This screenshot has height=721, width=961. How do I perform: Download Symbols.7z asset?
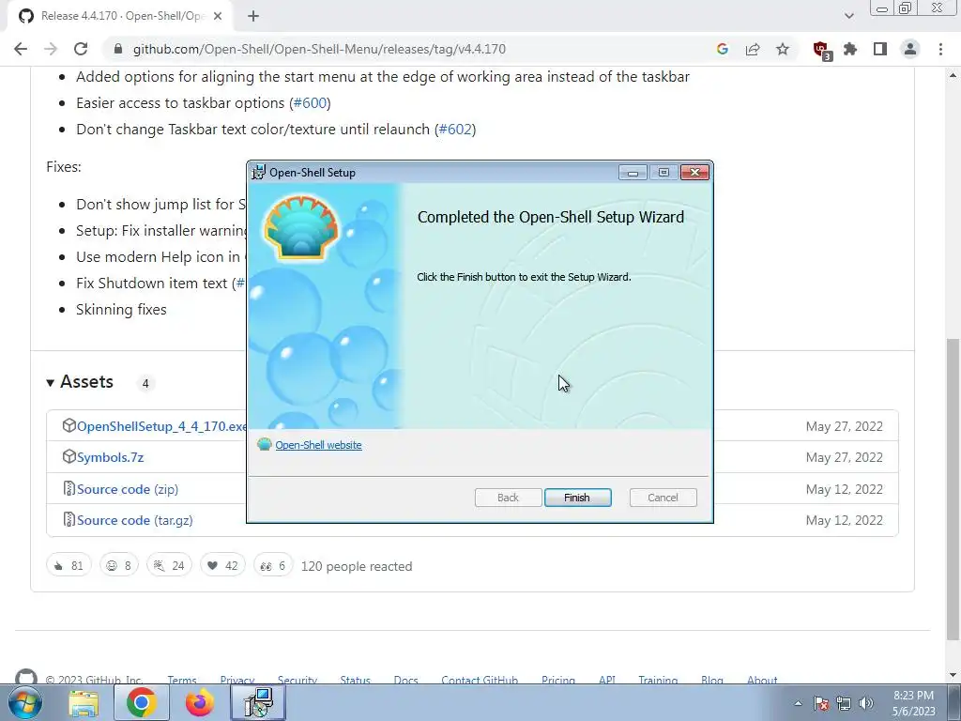tap(110, 457)
